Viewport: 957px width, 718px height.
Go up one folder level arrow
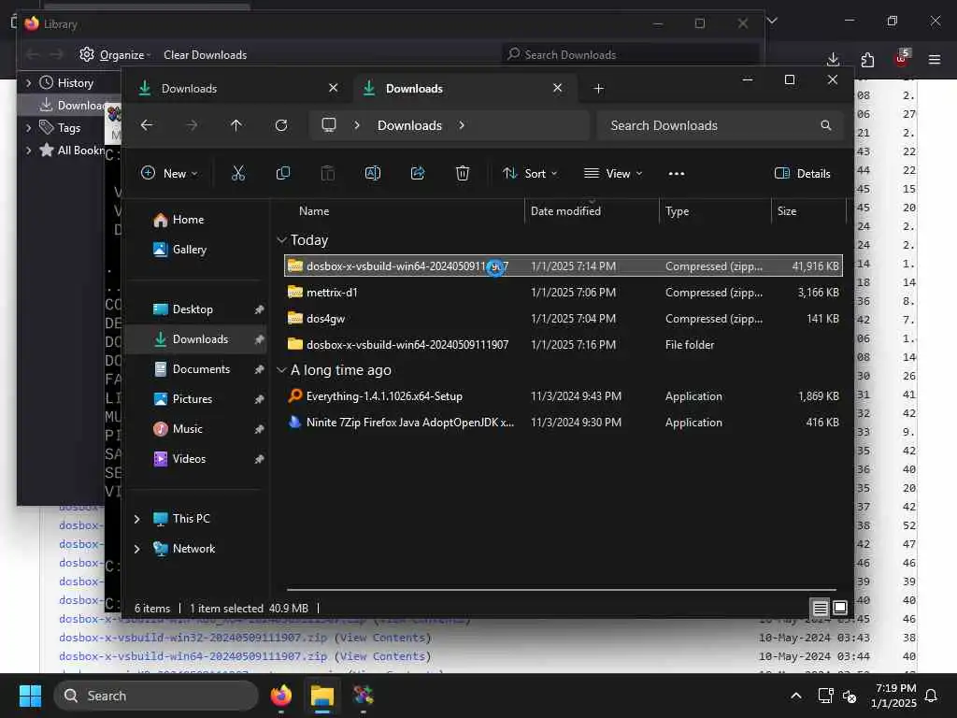pos(236,125)
